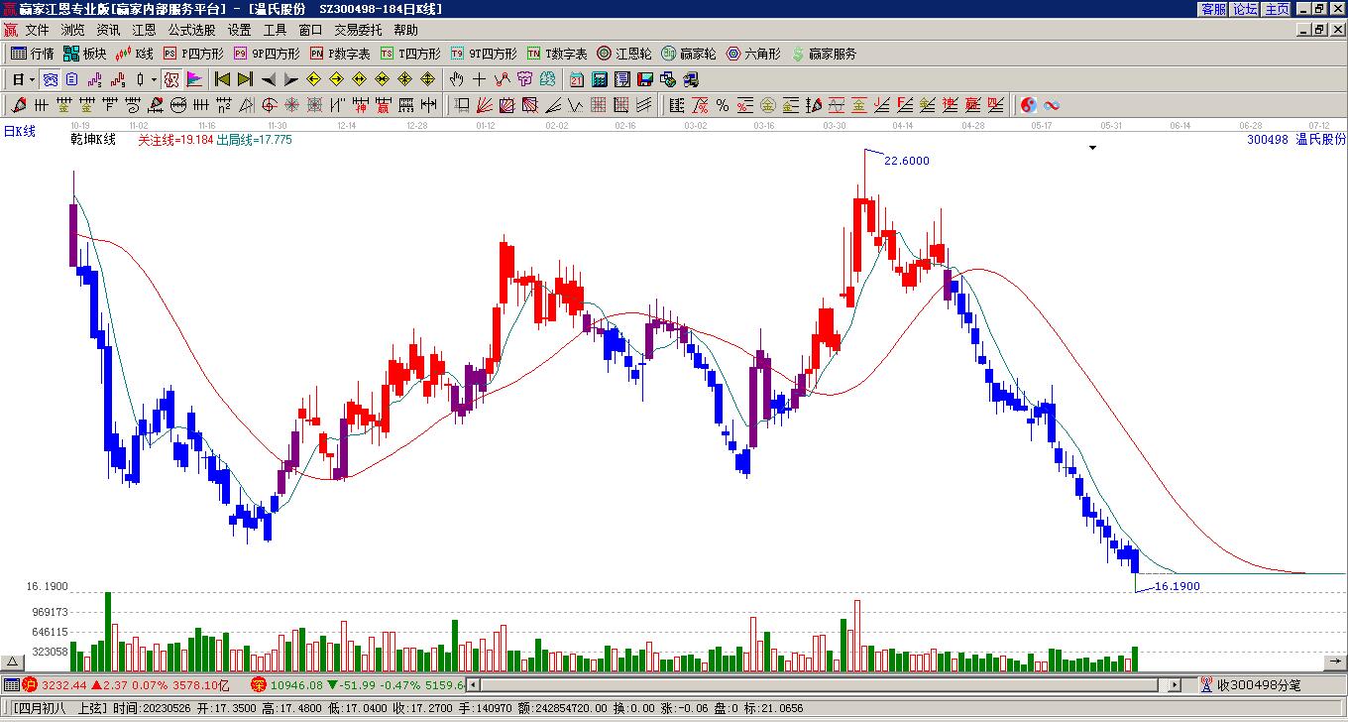Open the 窗口 menu
The image size is (1348, 722).
pos(310,31)
